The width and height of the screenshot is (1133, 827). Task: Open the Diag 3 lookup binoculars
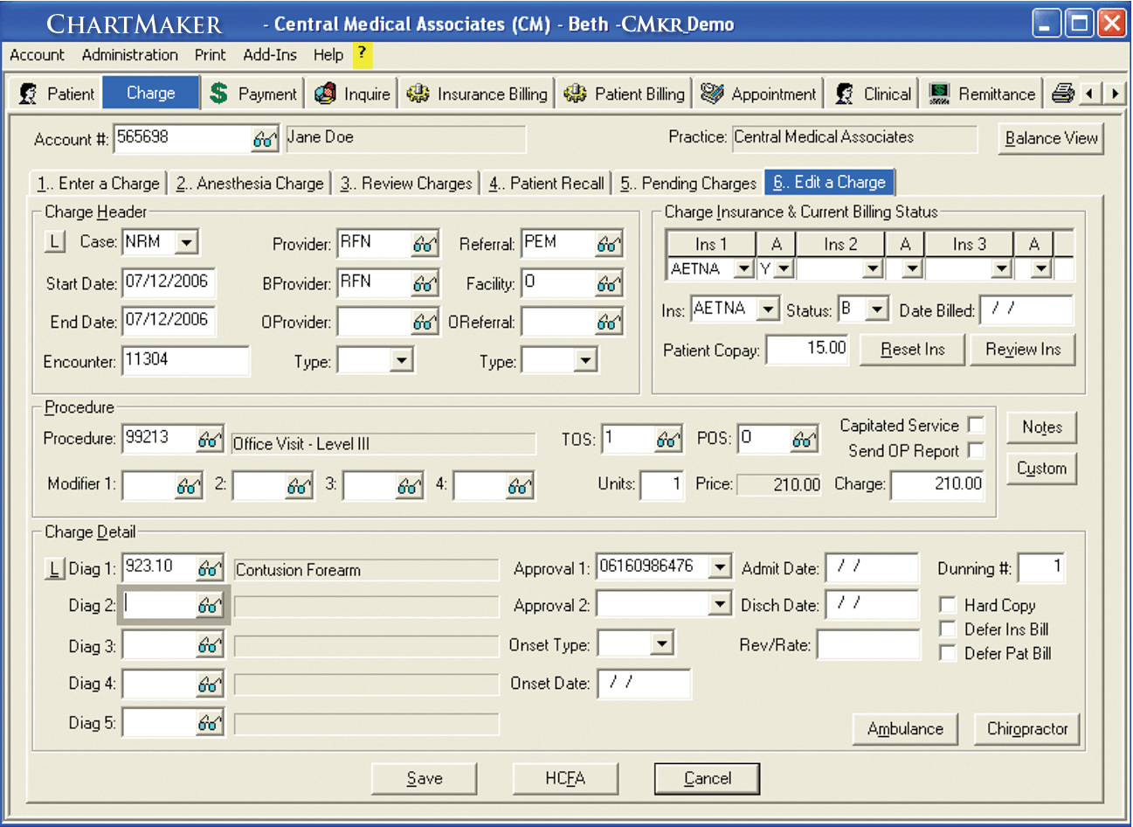tap(210, 646)
